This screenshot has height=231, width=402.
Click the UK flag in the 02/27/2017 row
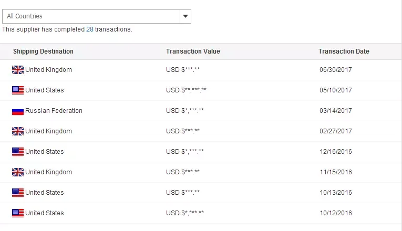click(x=18, y=131)
